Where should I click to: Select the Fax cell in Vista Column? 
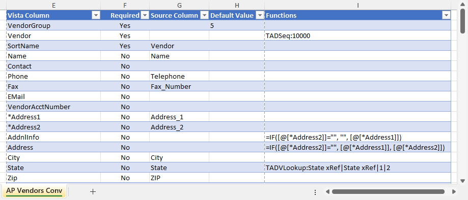(x=53, y=86)
